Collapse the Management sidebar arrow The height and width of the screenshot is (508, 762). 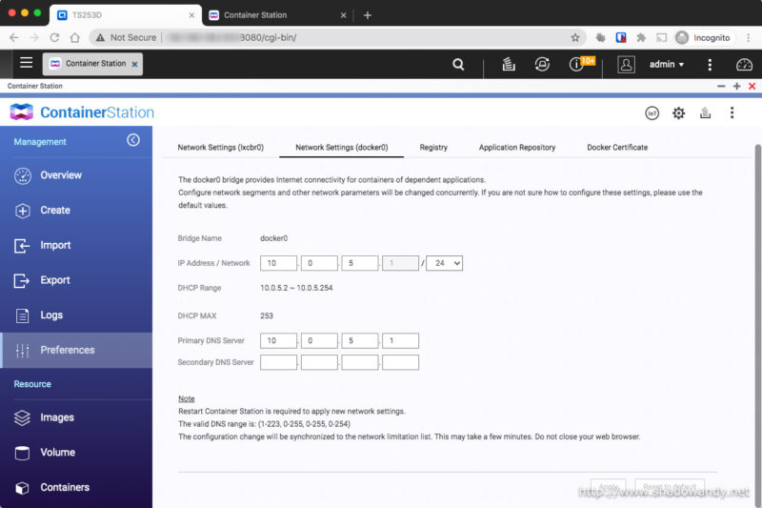[133, 140]
